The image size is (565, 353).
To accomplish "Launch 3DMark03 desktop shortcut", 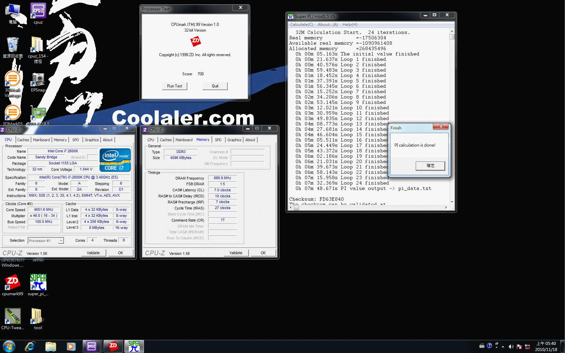I will (x=13, y=115).
